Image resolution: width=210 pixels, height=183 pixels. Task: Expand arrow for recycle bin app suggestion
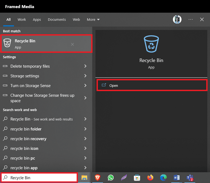click(85, 168)
